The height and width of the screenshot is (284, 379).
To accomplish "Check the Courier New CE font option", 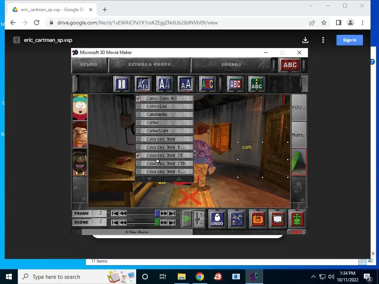I will click(164, 155).
